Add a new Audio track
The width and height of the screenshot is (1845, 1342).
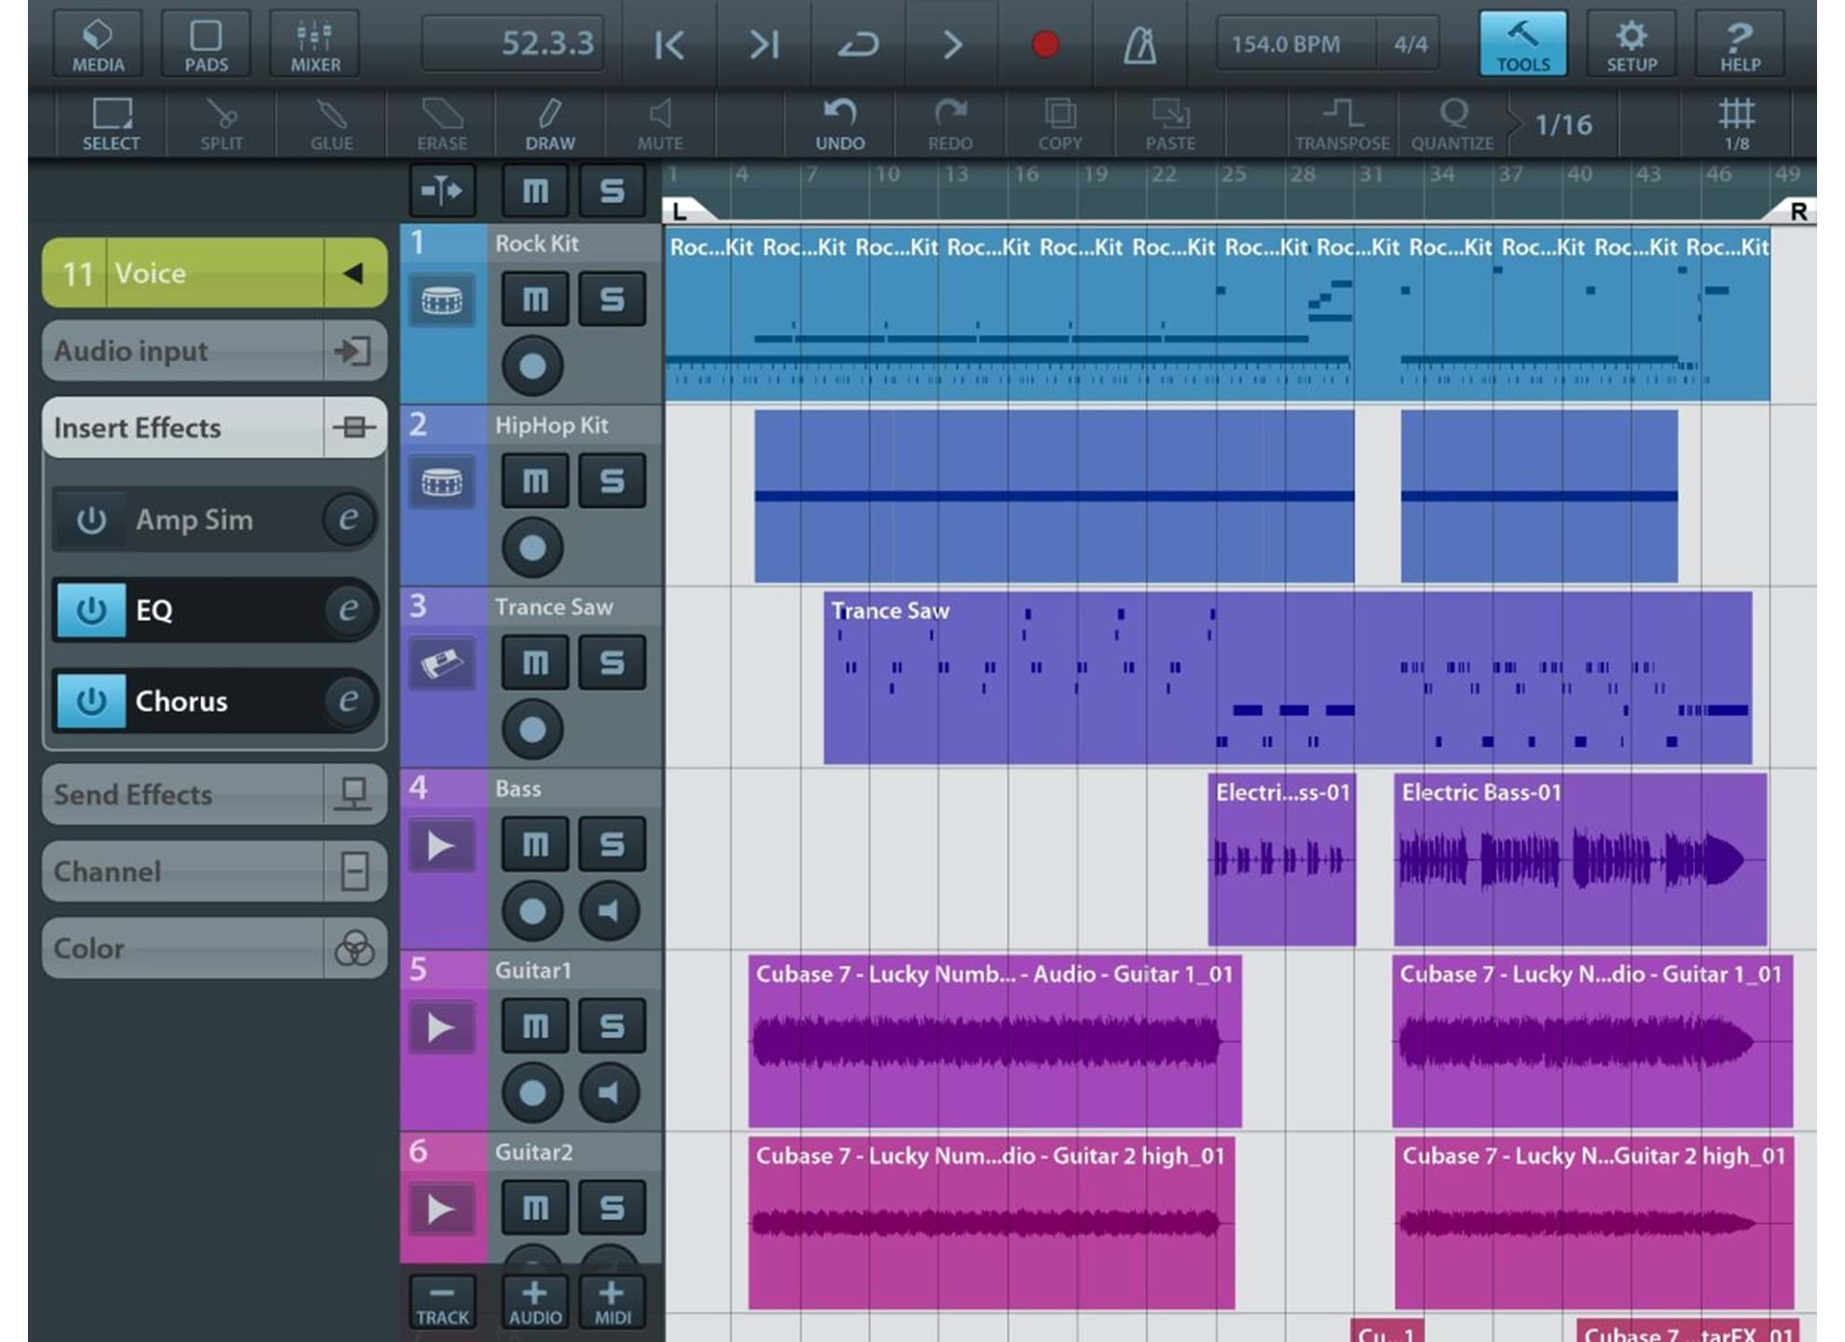[x=535, y=1301]
